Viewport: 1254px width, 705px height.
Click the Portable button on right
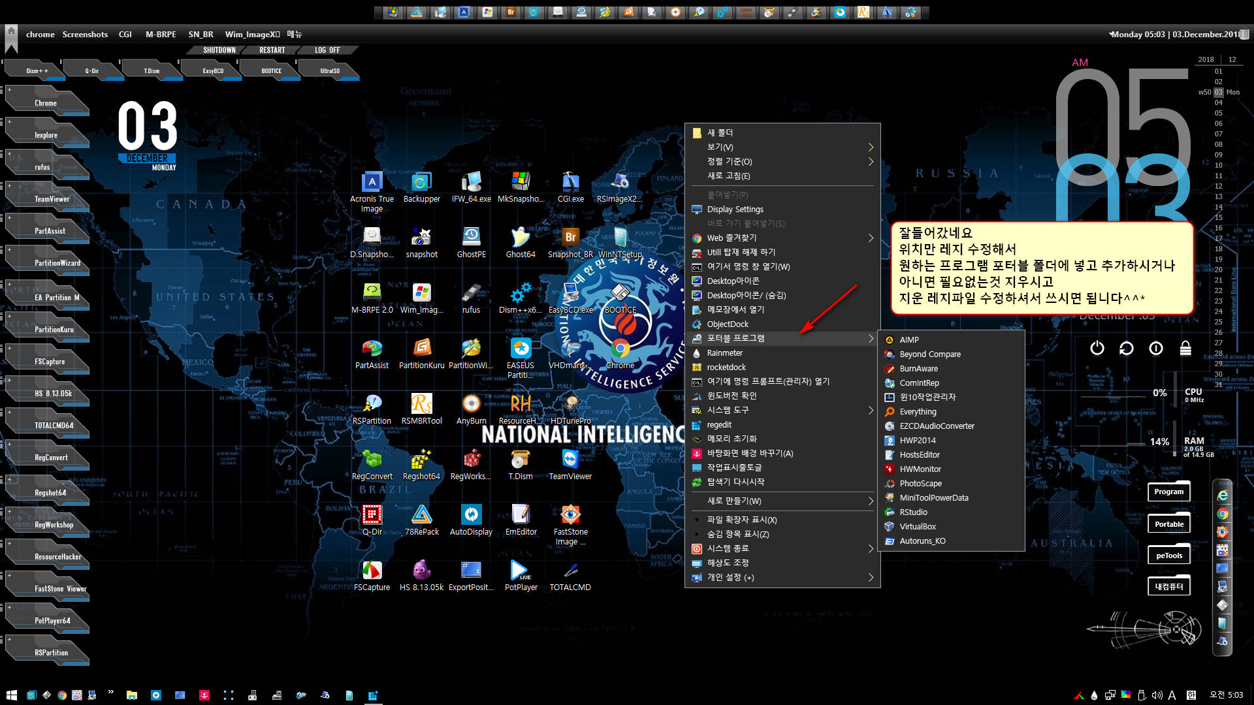1168,524
